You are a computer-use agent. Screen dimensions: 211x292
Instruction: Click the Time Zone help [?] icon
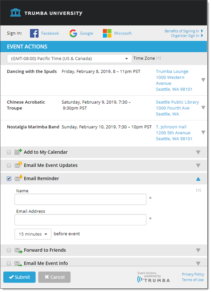159,58
